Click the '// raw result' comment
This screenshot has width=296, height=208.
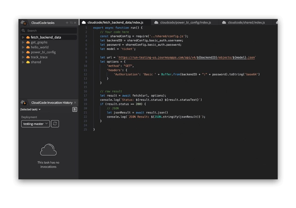click(x=111, y=91)
